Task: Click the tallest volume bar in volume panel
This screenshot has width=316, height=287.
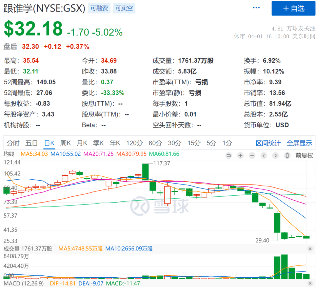Action: click(x=284, y=266)
